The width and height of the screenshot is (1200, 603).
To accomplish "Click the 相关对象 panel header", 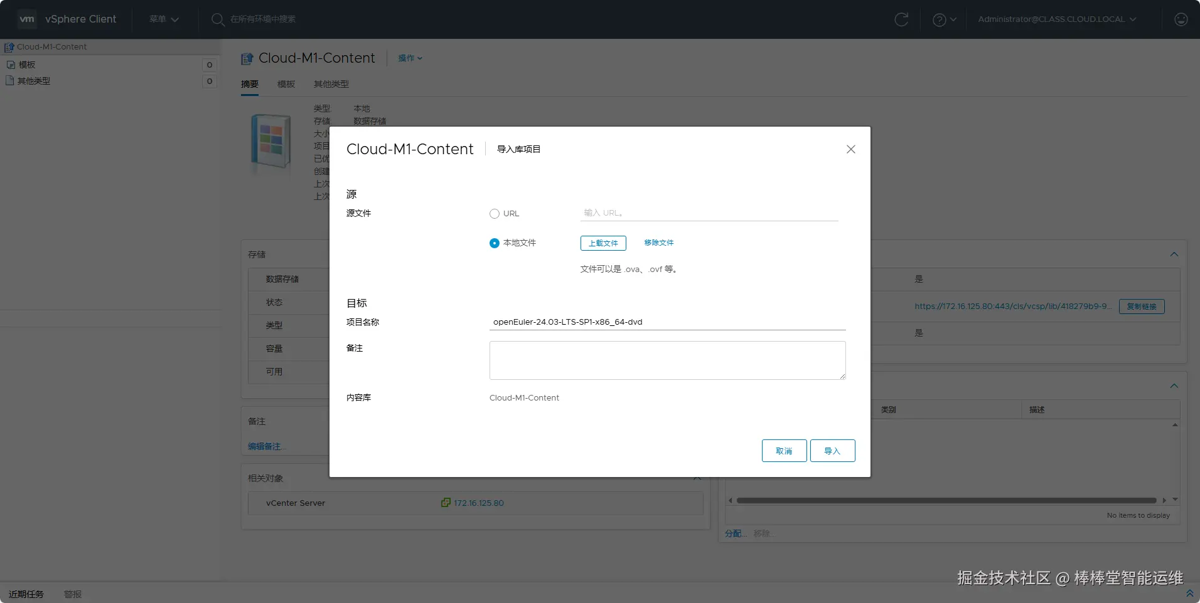I will (265, 478).
